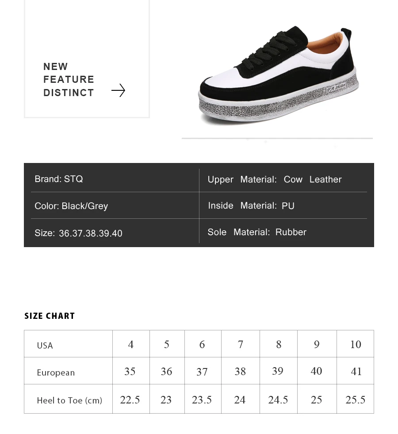Image resolution: width=398 pixels, height=434 pixels.
Task: Click the arrow icon beside DISTINCT
Action: point(119,90)
